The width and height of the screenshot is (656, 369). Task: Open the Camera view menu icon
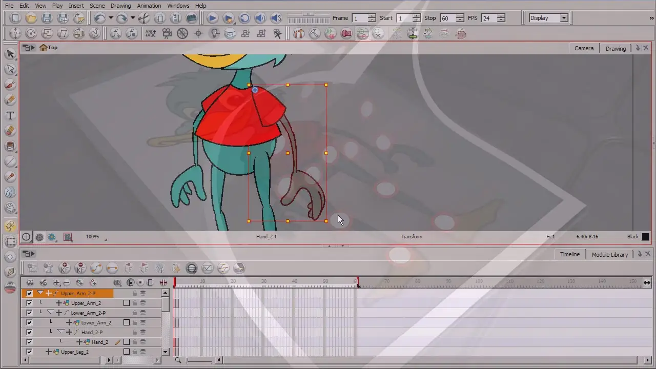[29, 48]
